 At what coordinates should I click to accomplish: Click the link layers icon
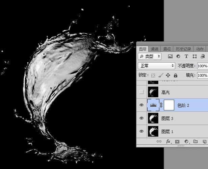tap(159, 141)
